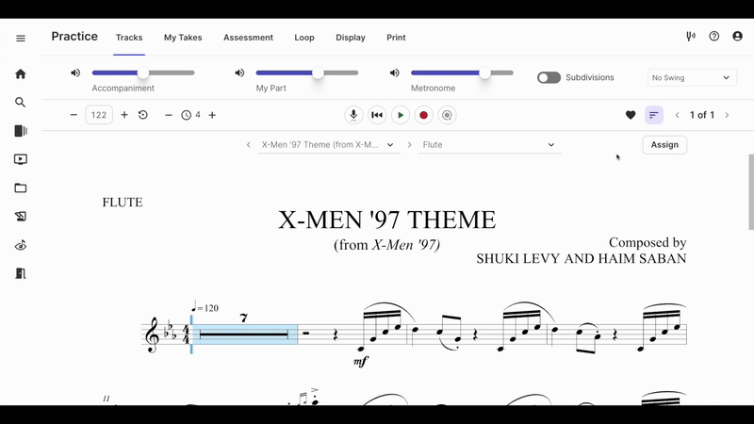Reset the tempo with the restore icon
This screenshot has width=754, height=424.
tap(143, 115)
